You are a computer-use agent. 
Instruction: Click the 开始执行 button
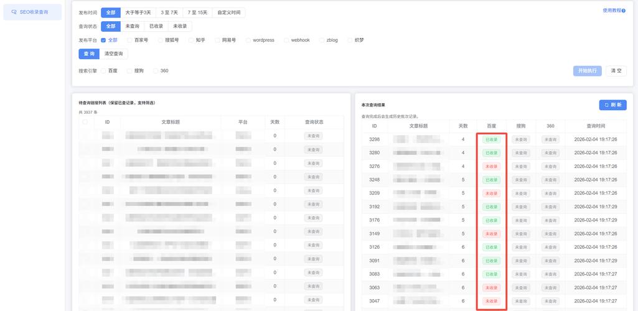(587, 71)
